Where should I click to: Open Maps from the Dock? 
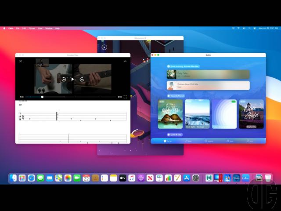click(x=59, y=178)
